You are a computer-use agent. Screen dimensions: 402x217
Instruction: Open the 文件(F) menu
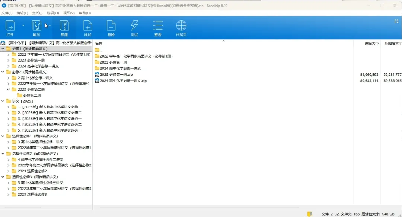coord(7,13)
